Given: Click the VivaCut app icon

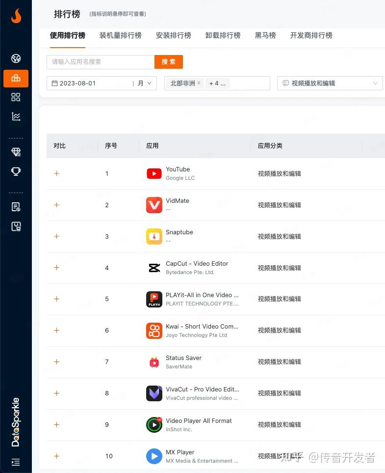Looking at the screenshot, I should click(154, 393).
